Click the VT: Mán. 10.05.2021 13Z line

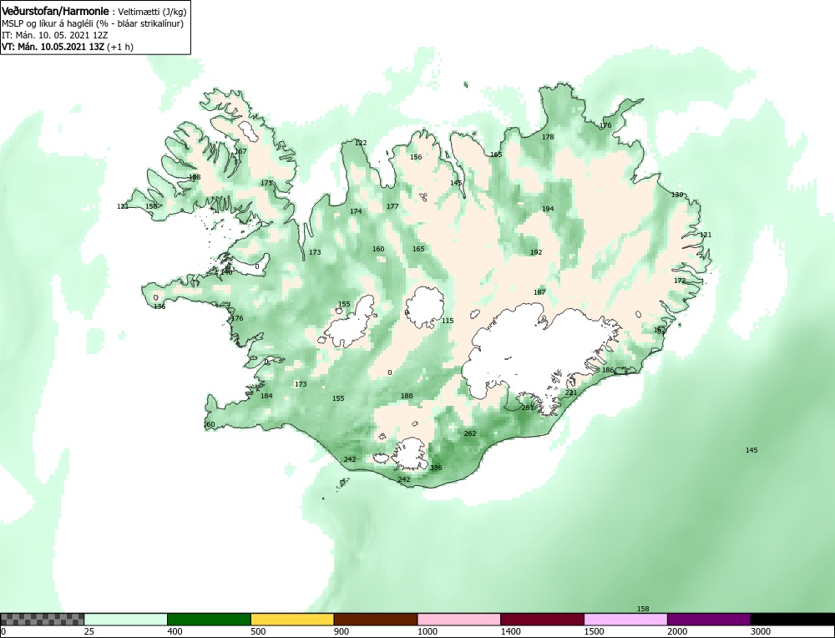(x=68, y=47)
